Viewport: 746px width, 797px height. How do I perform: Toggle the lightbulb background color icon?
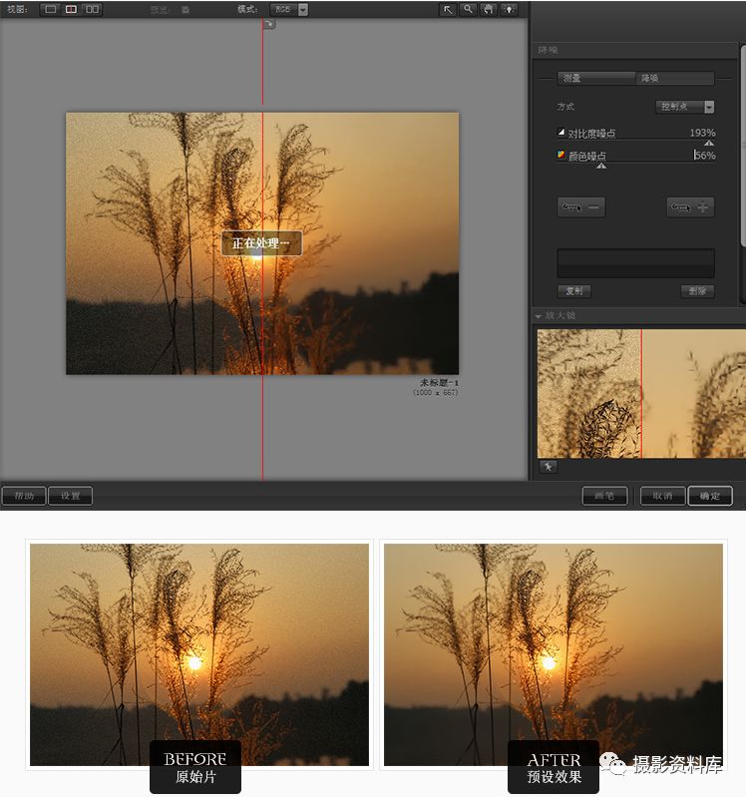point(509,10)
